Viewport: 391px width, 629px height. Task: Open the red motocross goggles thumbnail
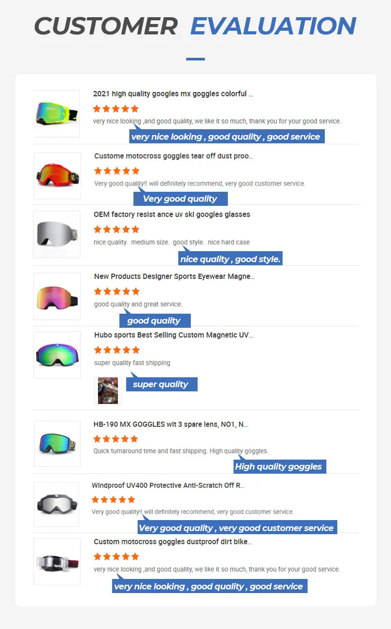coord(57,176)
